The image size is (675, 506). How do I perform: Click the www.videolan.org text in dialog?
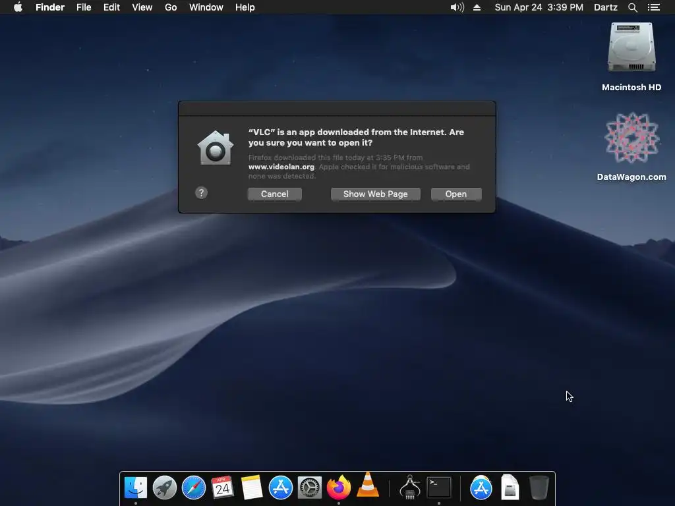[x=281, y=167]
